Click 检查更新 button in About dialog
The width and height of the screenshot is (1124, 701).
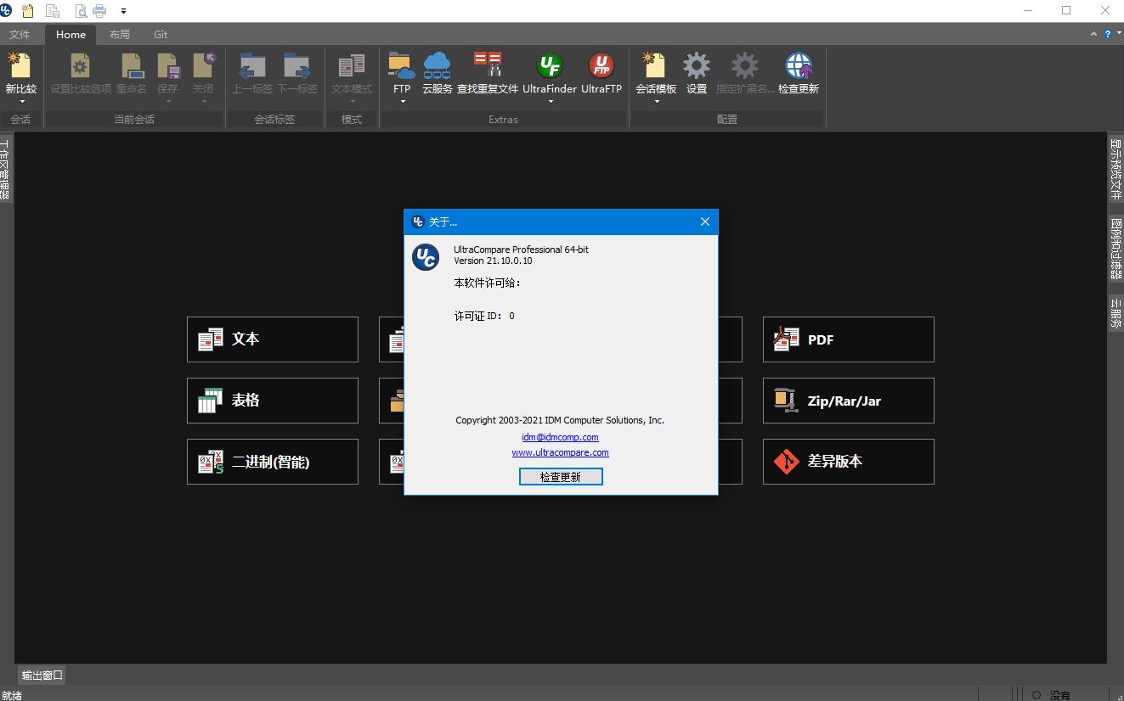(x=561, y=477)
